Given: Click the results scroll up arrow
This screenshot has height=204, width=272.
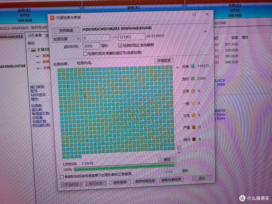Looking at the screenshot, I should (x=177, y=68).
